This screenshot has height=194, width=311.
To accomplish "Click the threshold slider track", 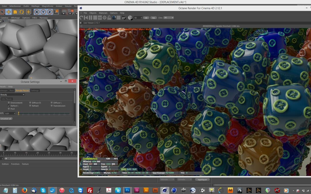I will point(43,114).
